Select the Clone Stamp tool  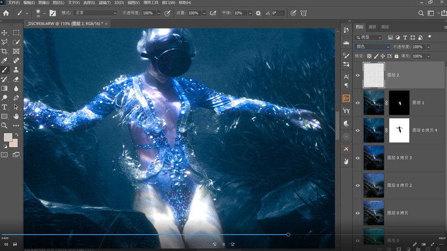point(16,70)
